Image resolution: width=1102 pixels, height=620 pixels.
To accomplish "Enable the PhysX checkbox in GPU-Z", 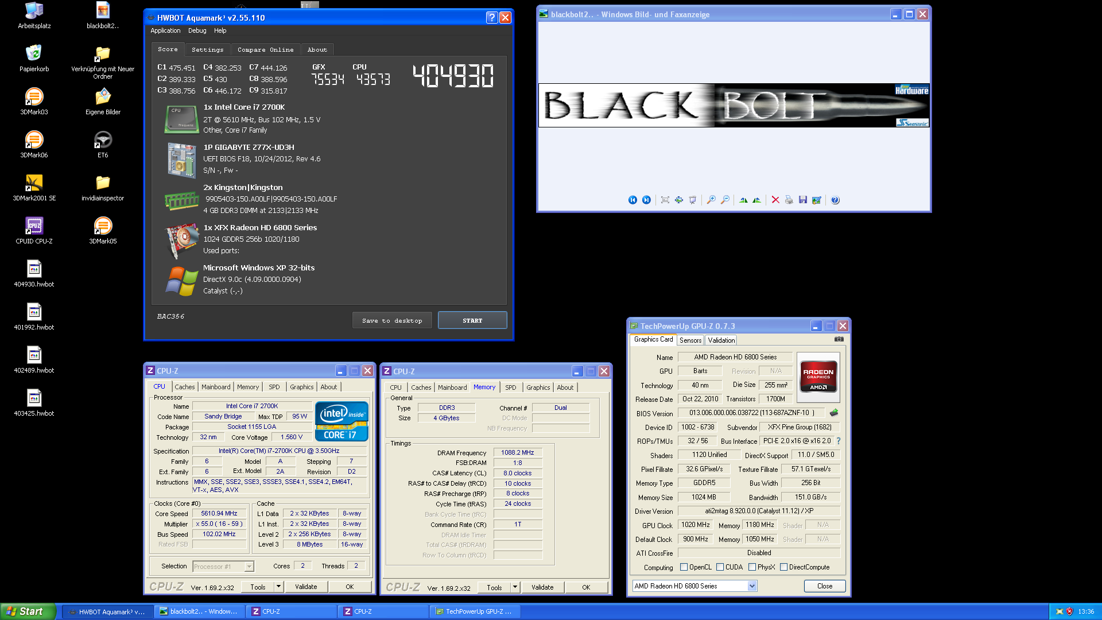I will 752,567.
